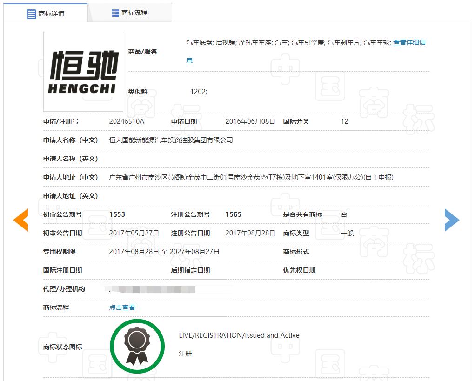475x381 pixels.
Task: Click the LIVE/REGISTRATION/Issued and Active text
Action: click(239, 335)
